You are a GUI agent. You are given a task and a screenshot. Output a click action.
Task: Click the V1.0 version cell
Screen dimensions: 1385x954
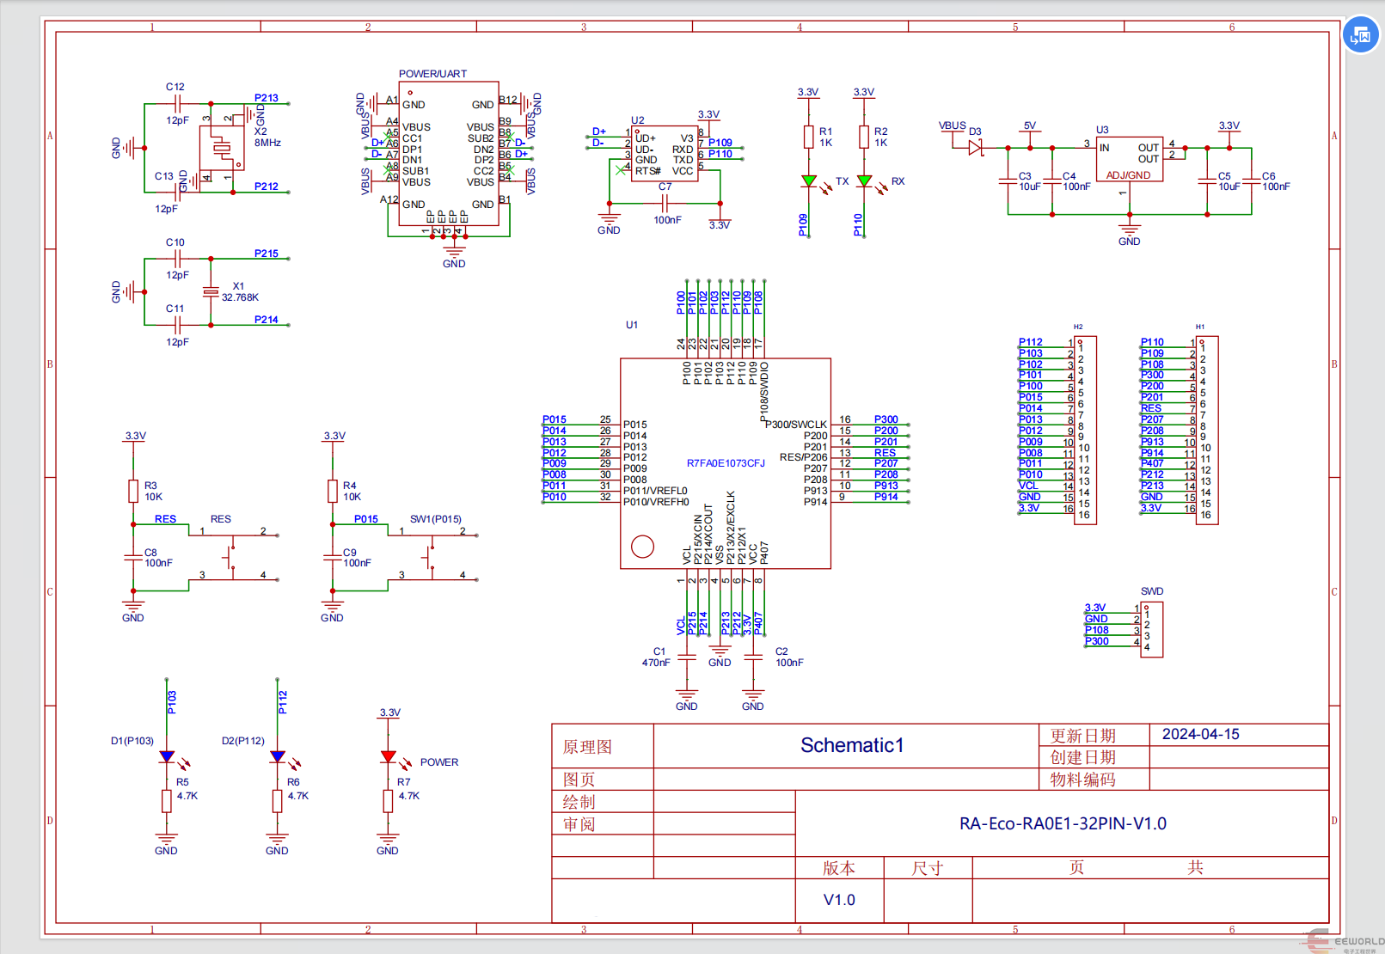[x=839, y=900]
